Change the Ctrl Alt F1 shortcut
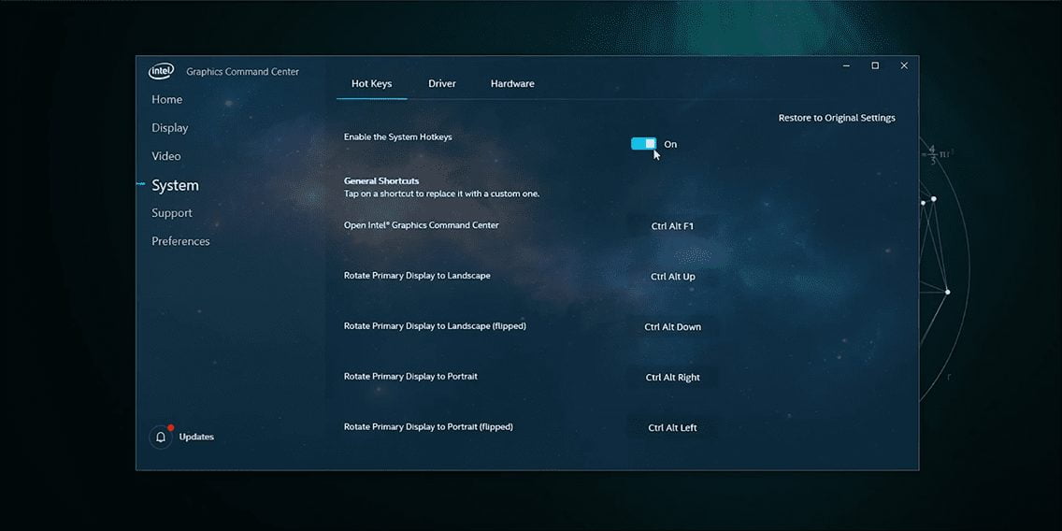Viewport: 1062px width, 531px height. [672, 226]
